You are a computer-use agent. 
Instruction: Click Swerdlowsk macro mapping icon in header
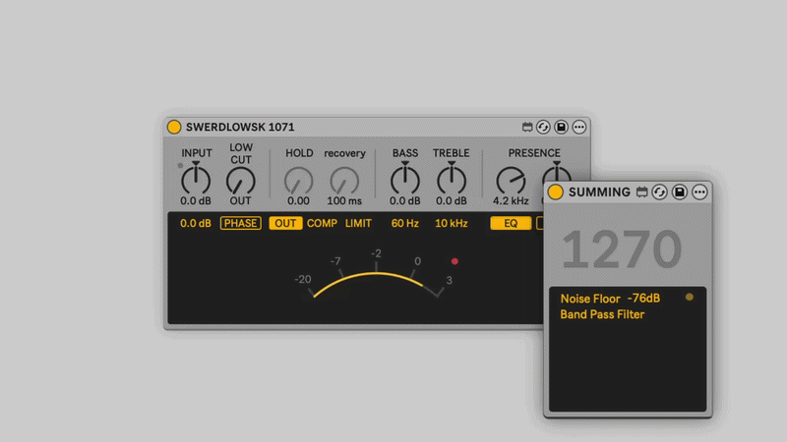[x=526, y=127]
